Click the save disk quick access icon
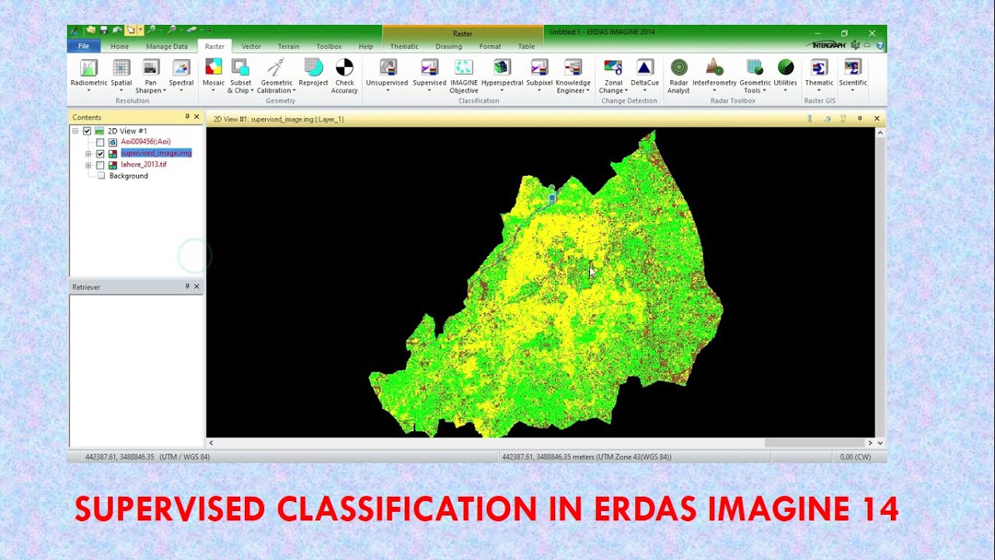Image resolution: width=995 pixels, height=560 pixels. [x=103, y=30]
